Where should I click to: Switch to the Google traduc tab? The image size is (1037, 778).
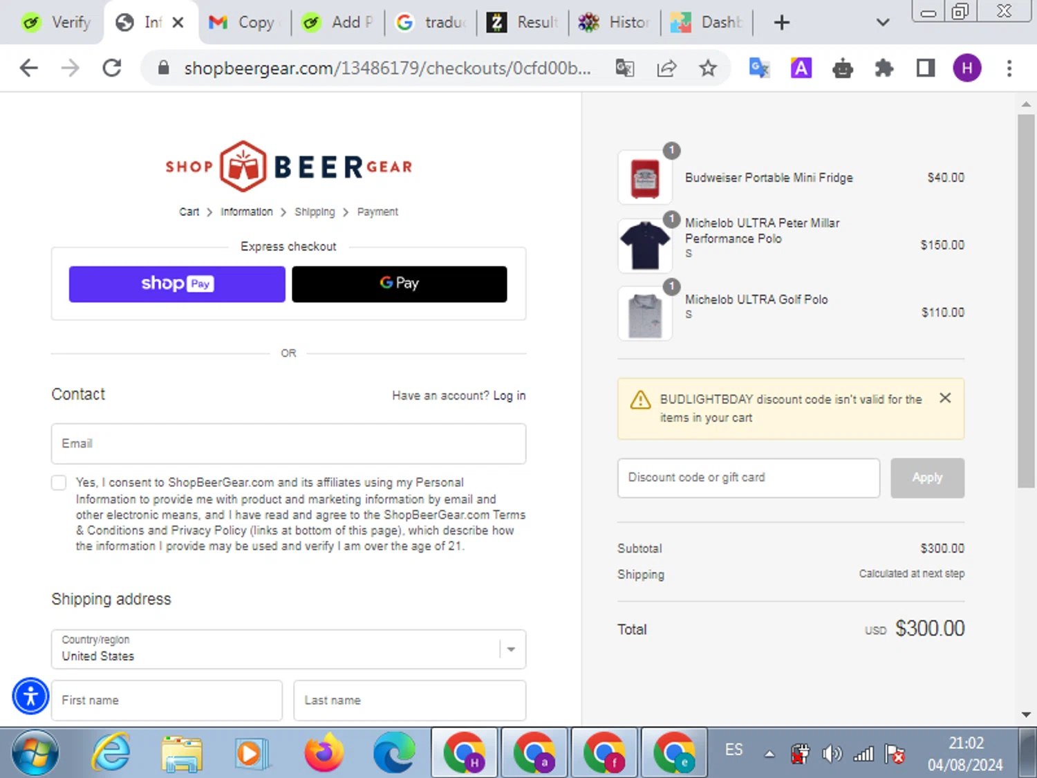[x=431, y=22]
